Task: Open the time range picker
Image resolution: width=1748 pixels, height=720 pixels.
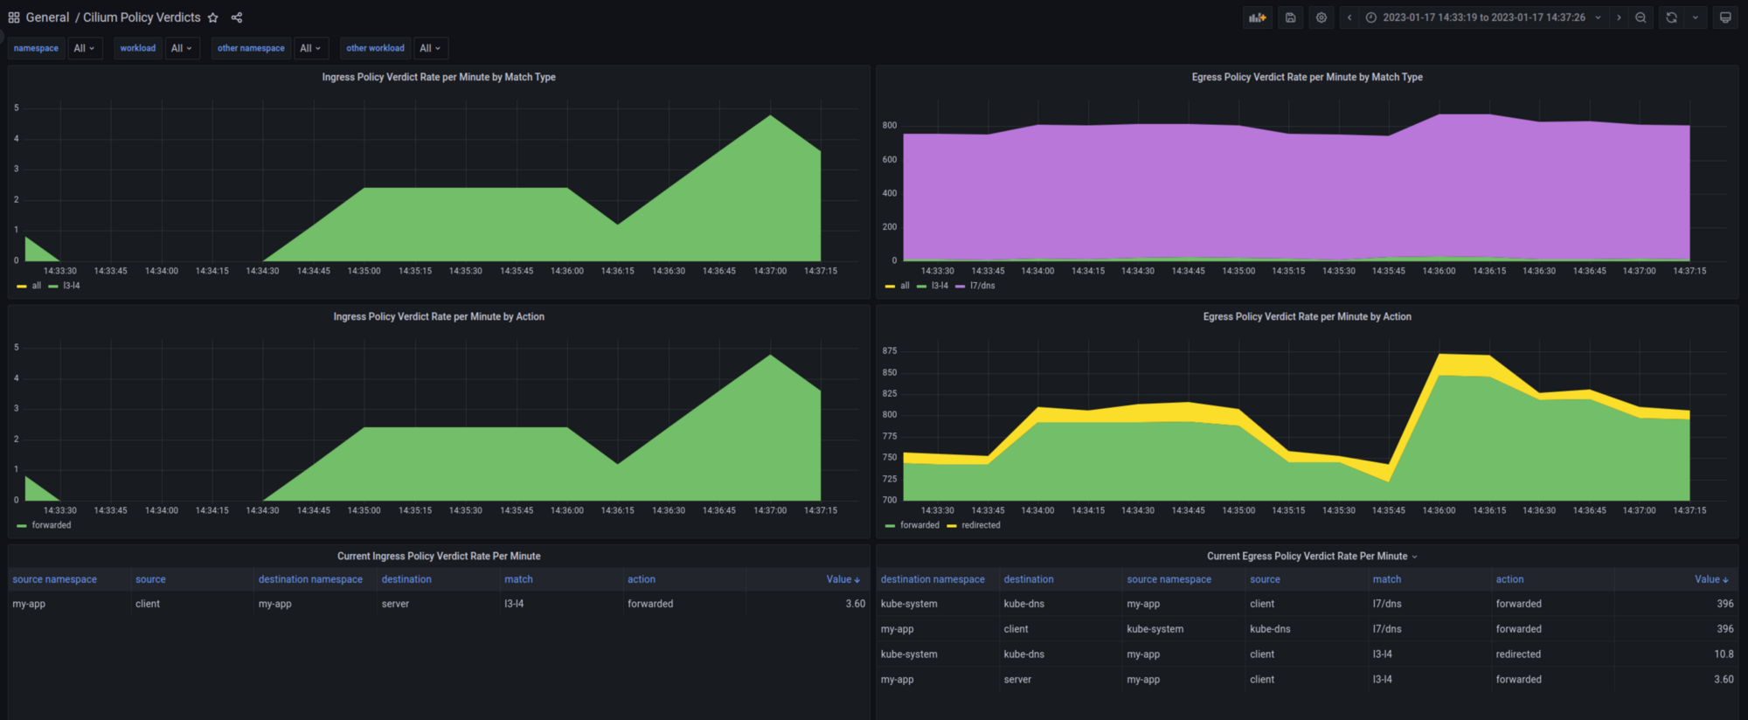Action: tap(1484, 17)
